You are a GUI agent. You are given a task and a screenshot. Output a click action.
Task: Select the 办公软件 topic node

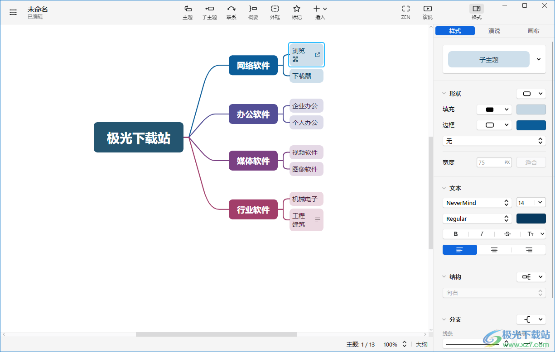pos(253,114)
